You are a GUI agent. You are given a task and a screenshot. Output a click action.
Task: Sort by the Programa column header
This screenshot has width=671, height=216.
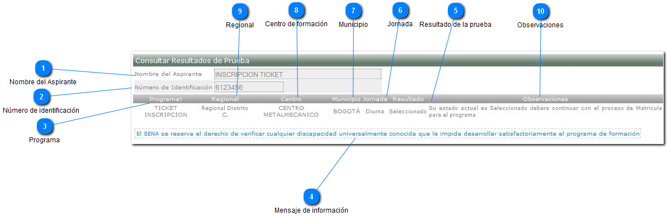point(166,99)
